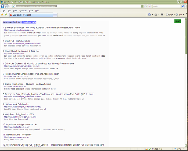Open the Edit menu

click(x=9, y=11)
